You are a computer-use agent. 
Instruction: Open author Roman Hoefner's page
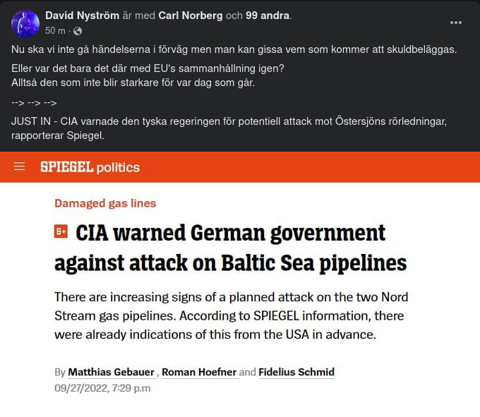pyautogui.click(x=199, y=372)
